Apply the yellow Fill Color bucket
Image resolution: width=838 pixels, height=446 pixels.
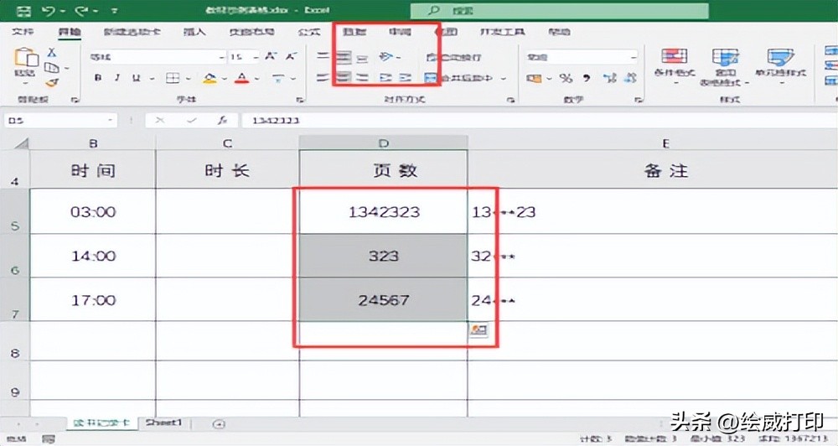click(210, 79)
